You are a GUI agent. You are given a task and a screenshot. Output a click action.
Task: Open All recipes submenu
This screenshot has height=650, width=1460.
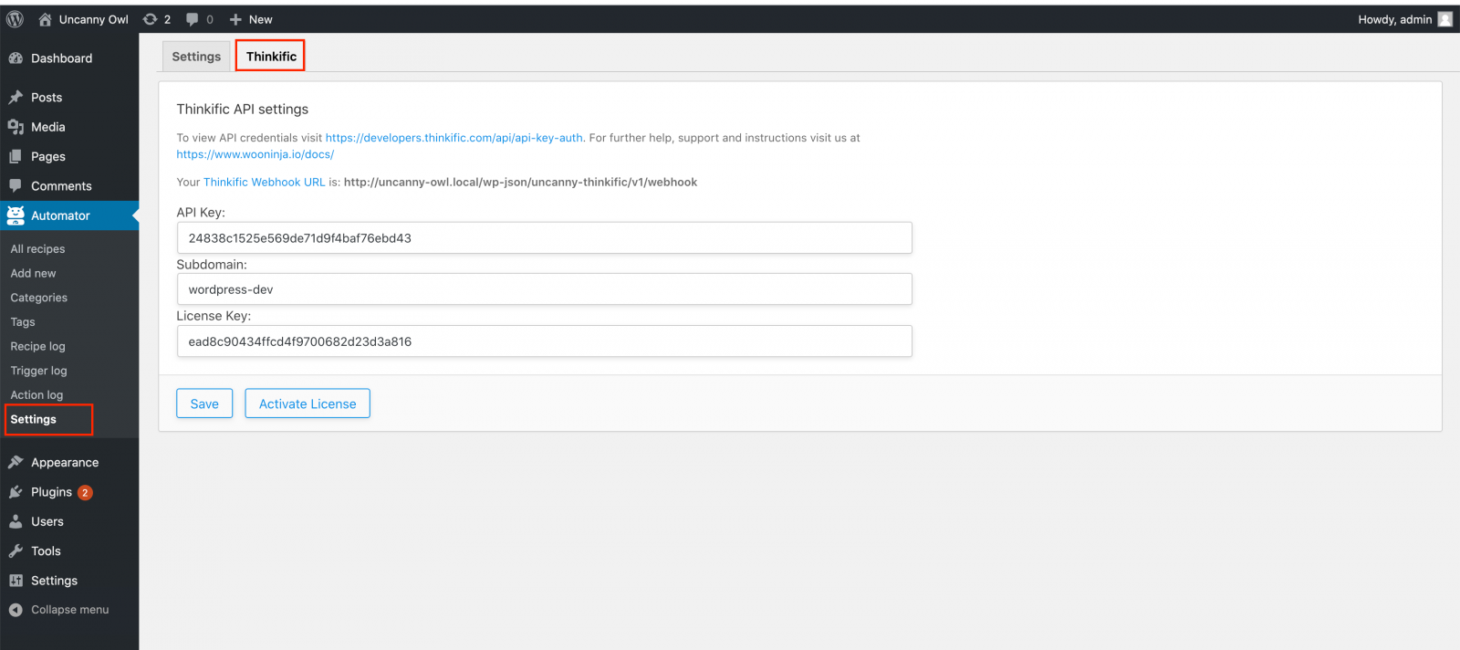pyautogui.click(x=37, y=249)
